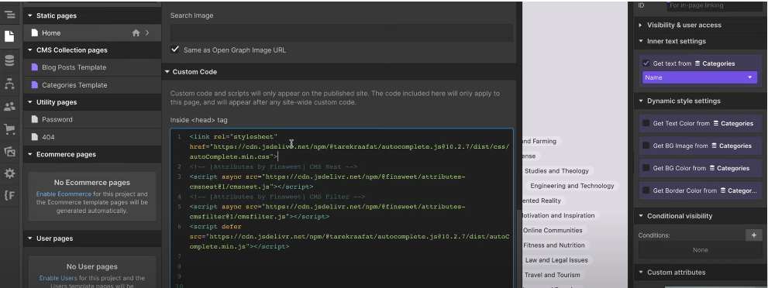Open the Logic flows icon
This screenshot has height=288, width=768.
9,84
